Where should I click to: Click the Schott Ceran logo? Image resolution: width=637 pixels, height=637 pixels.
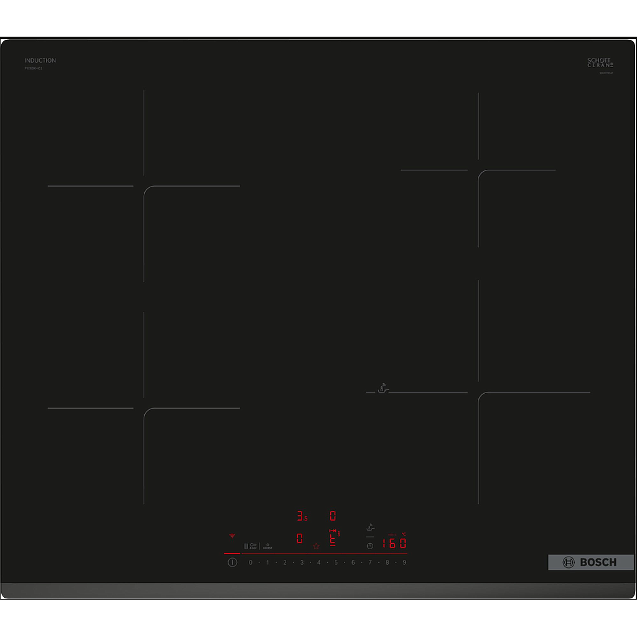[600, 62]
